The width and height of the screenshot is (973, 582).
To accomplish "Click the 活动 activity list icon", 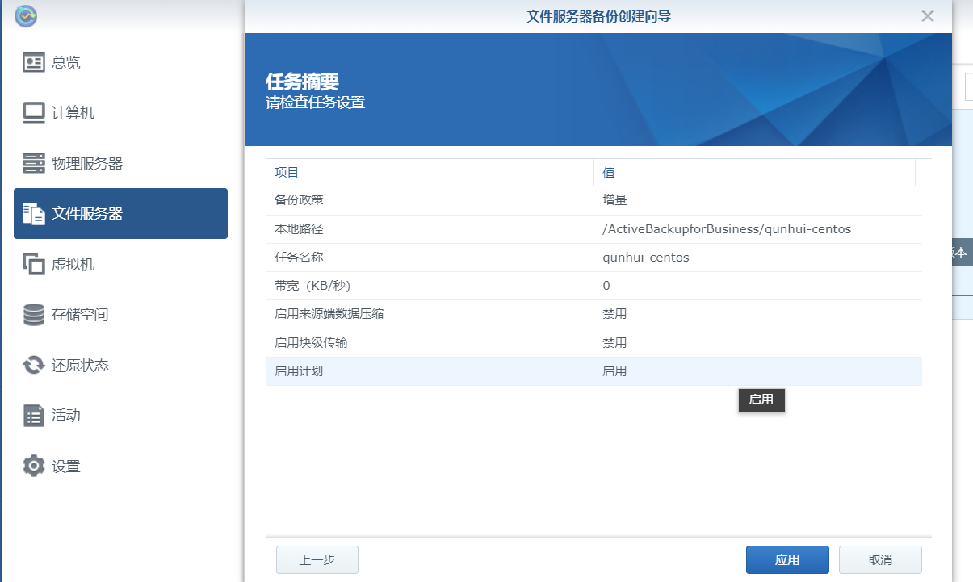I will (34, 416).
